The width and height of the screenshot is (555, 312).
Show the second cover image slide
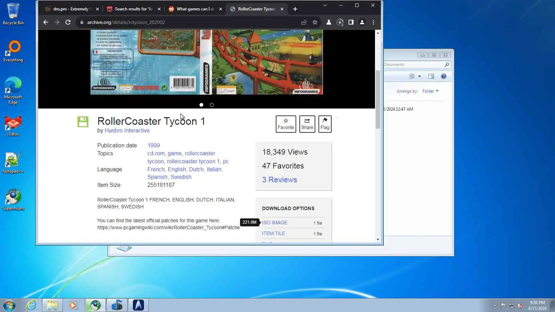[212, 105]
